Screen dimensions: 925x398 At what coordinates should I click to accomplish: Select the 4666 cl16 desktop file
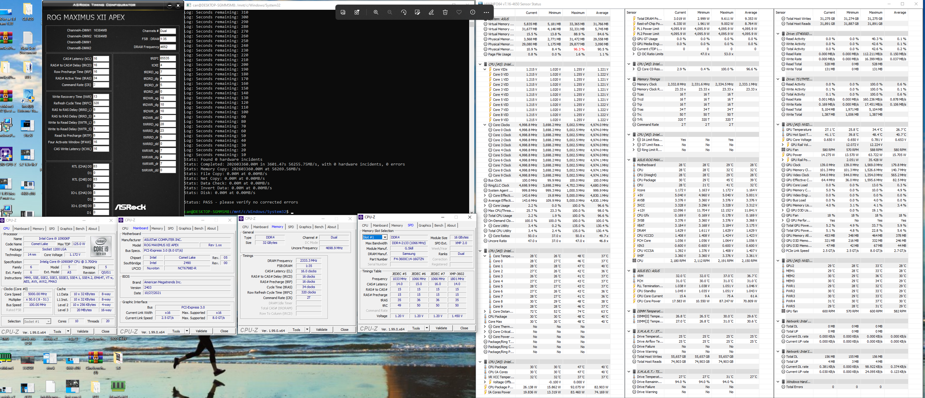pyautogui.click(x=73, y=362)
